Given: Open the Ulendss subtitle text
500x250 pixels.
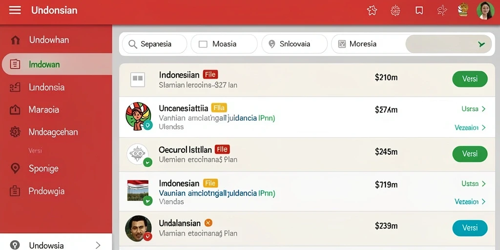Looking at the screenshot, I should [x=171, y=126].
